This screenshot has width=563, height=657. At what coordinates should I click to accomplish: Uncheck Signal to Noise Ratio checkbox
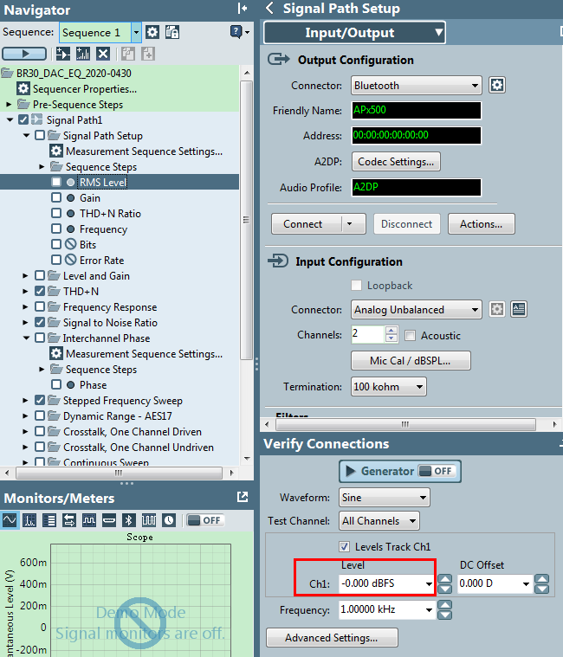40,322
